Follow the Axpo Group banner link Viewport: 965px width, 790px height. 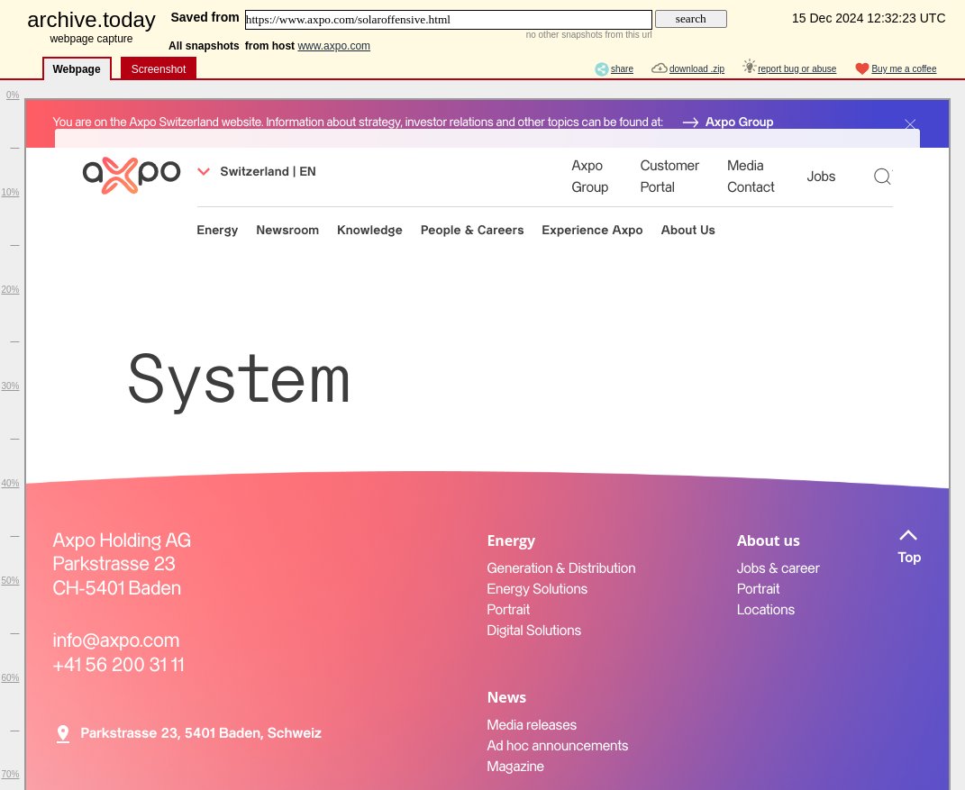click(x=739, y=123)
